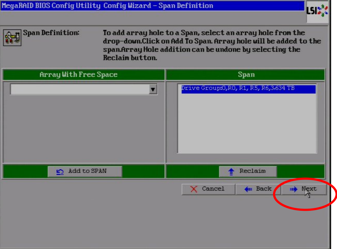
Task: Cancel the configuration wizard
Action: click(x=208, y=189)
